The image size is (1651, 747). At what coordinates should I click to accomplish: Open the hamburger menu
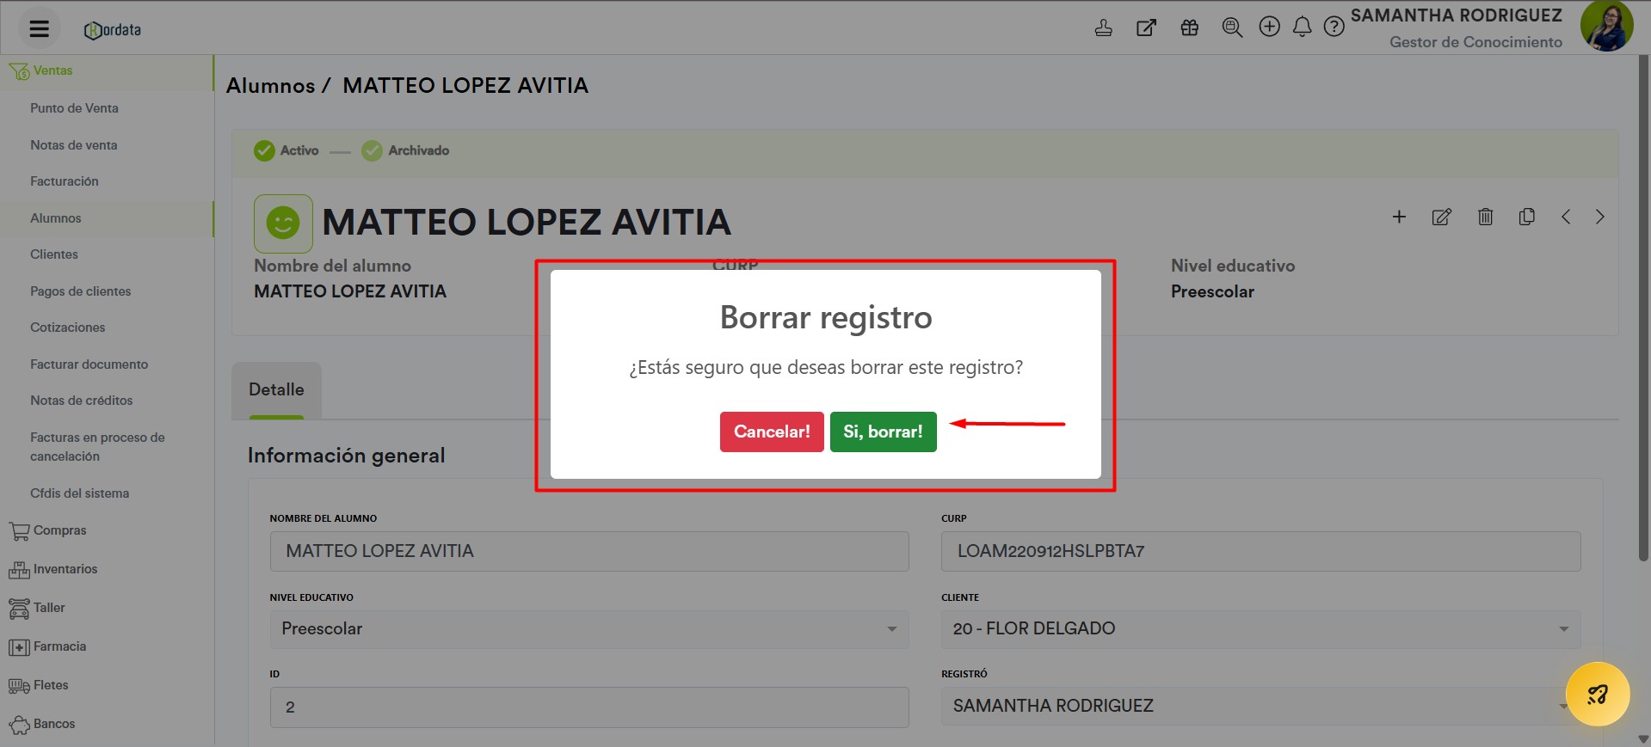pos(39,28)
